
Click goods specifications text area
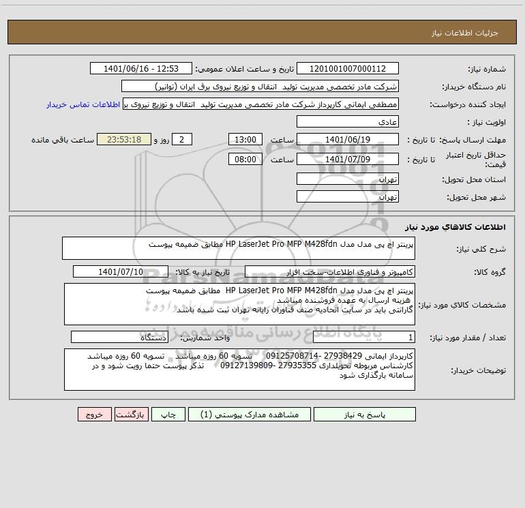(239, 304)
